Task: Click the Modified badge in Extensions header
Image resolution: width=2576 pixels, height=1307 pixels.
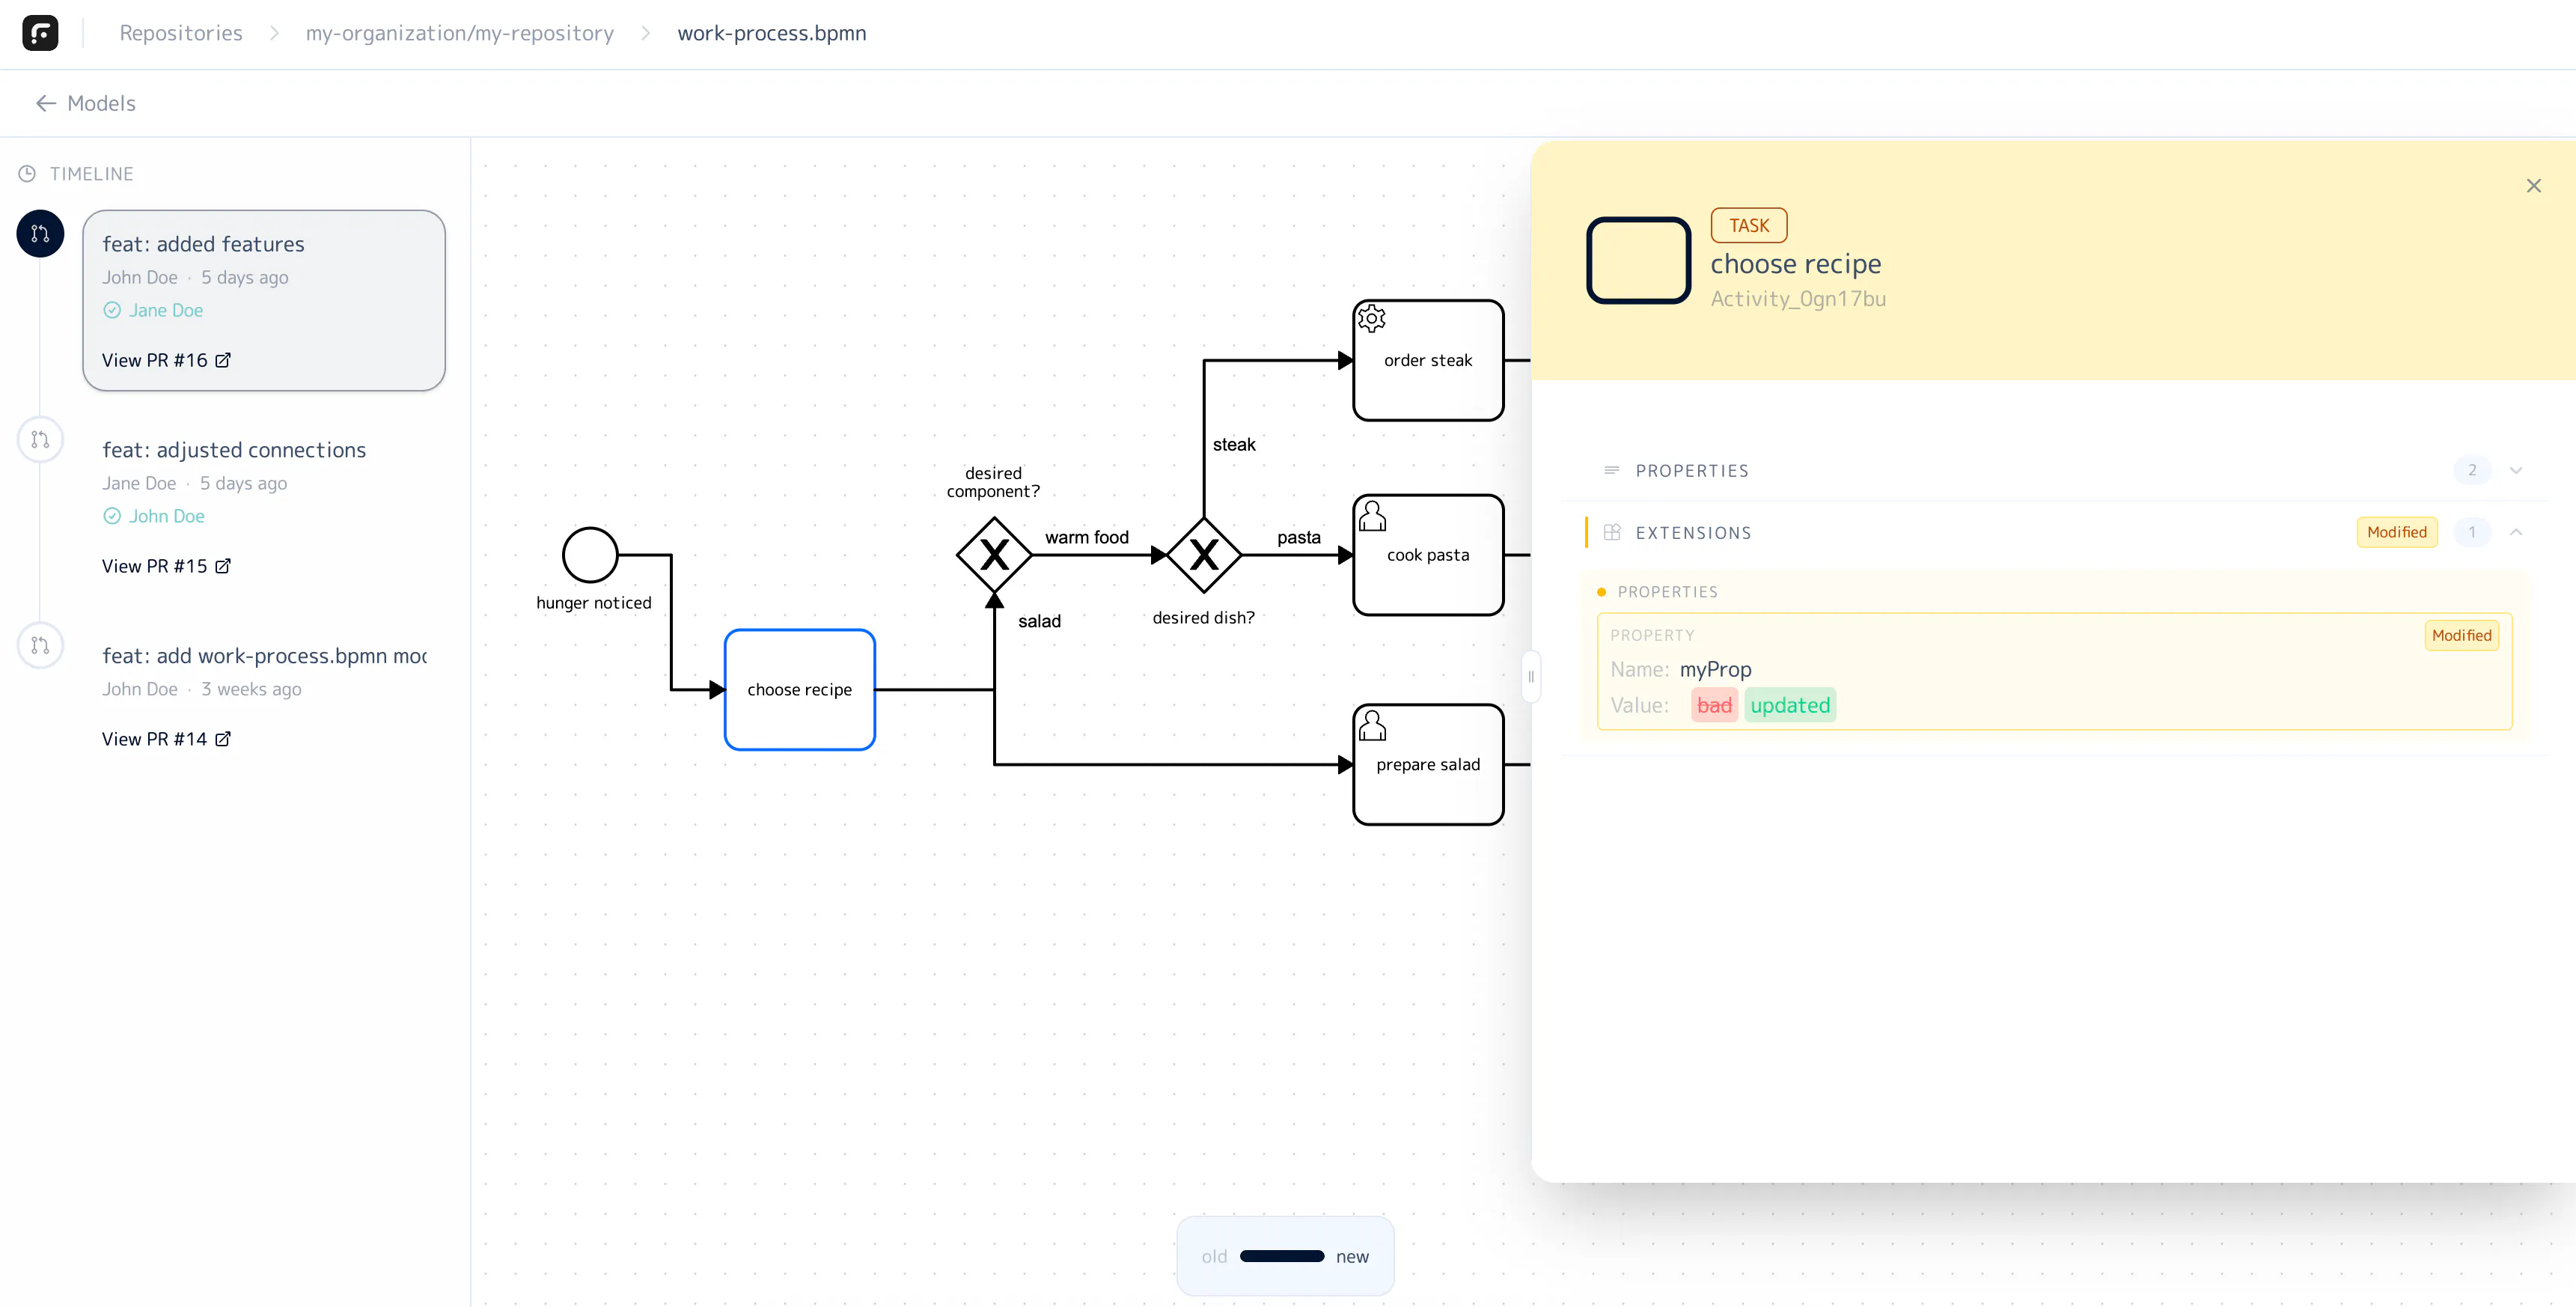Action: point(2397,533)
